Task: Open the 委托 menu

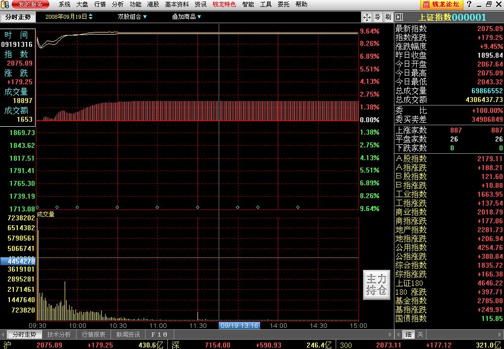Action: point(283,4)
